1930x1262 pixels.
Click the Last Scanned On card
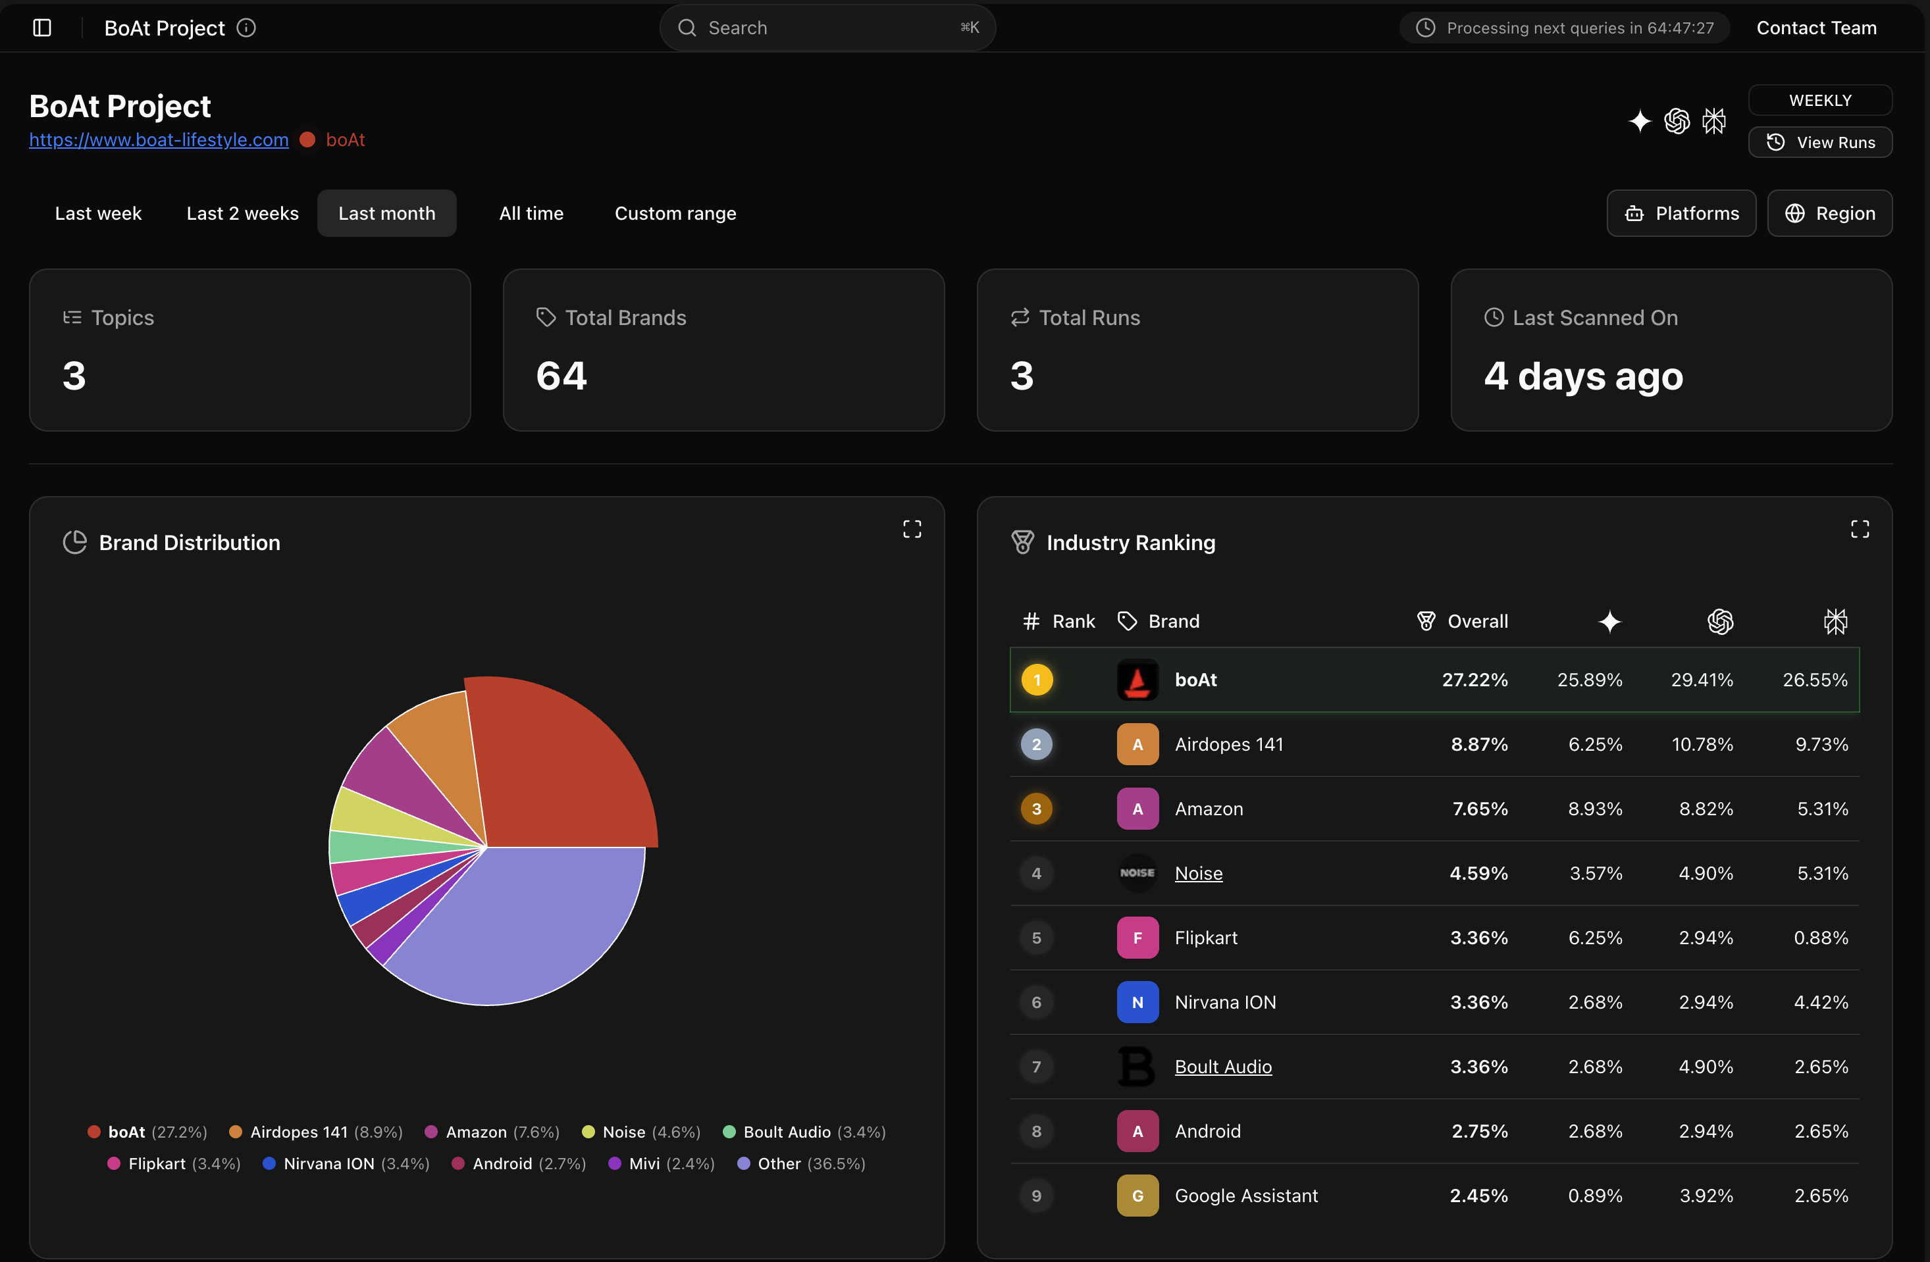click(1671, 350)
